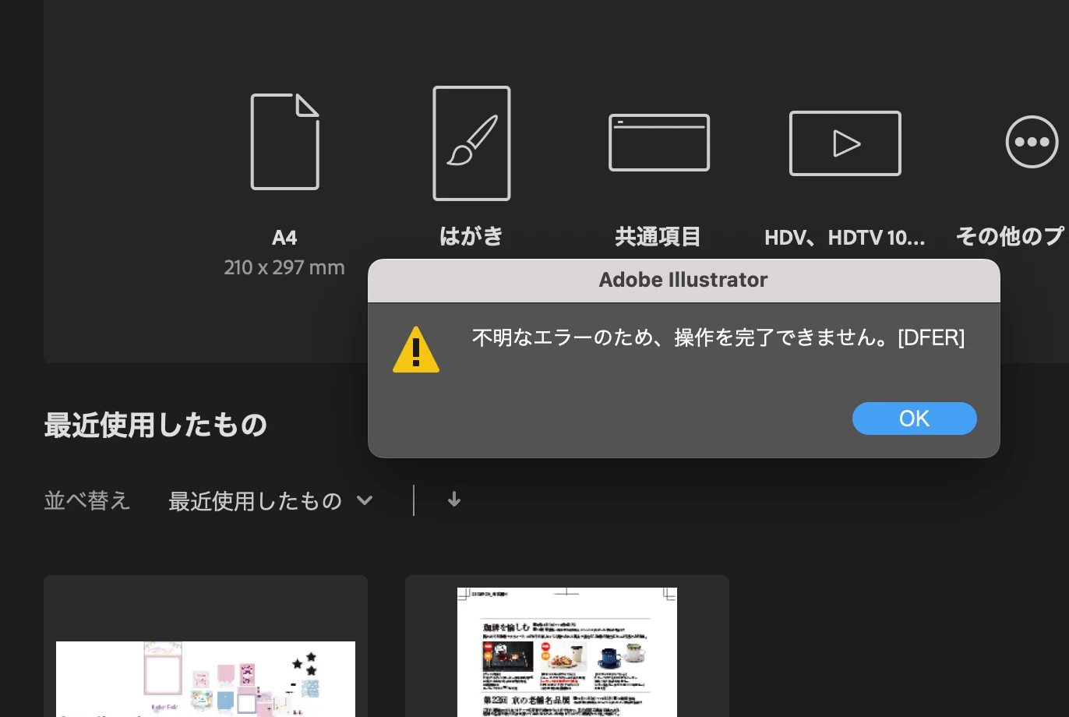
Task: Click the 共通項目 preset label
Action: coord(658,236)
